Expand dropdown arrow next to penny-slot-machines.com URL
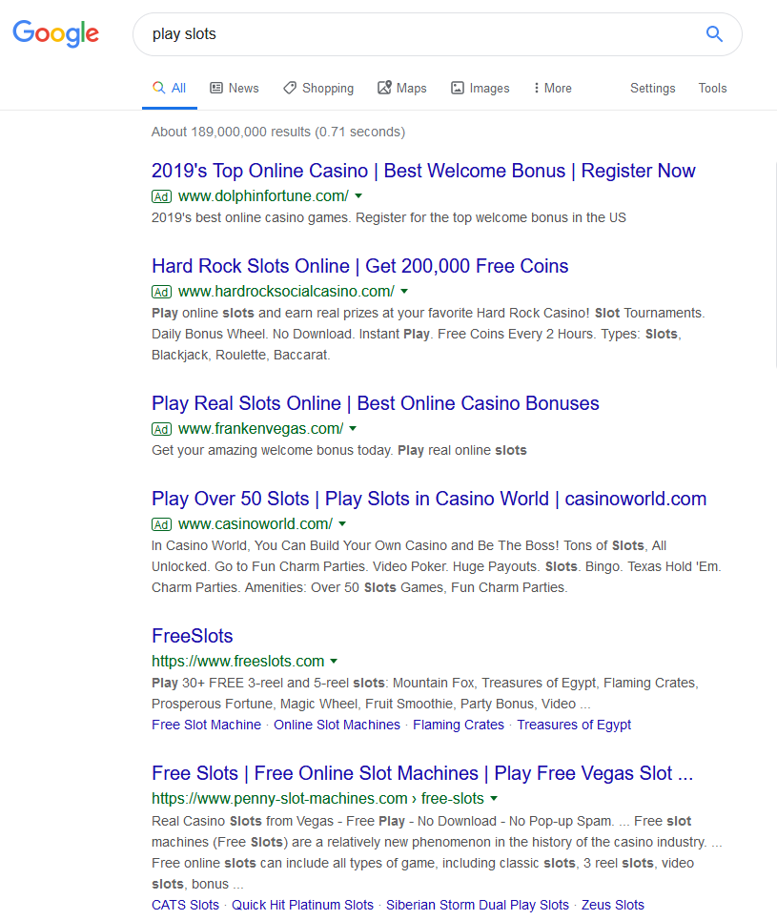 point(494,798)
